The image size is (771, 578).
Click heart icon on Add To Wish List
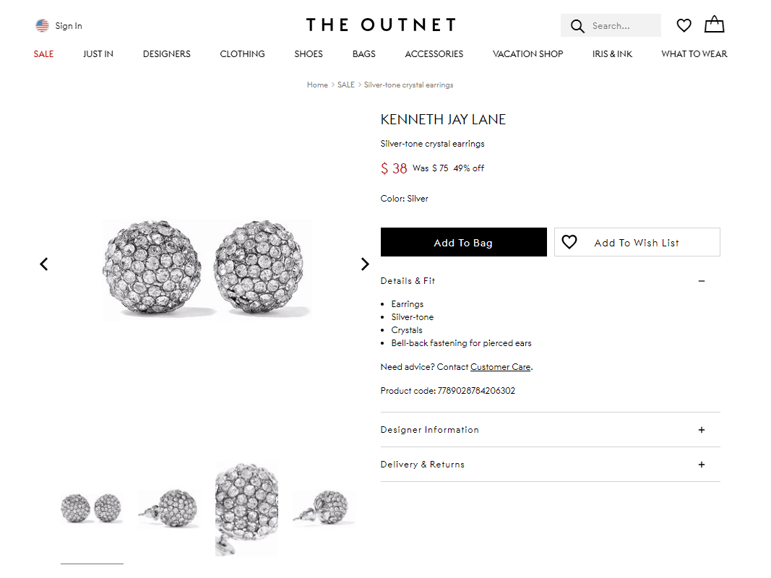coord(569,242)
